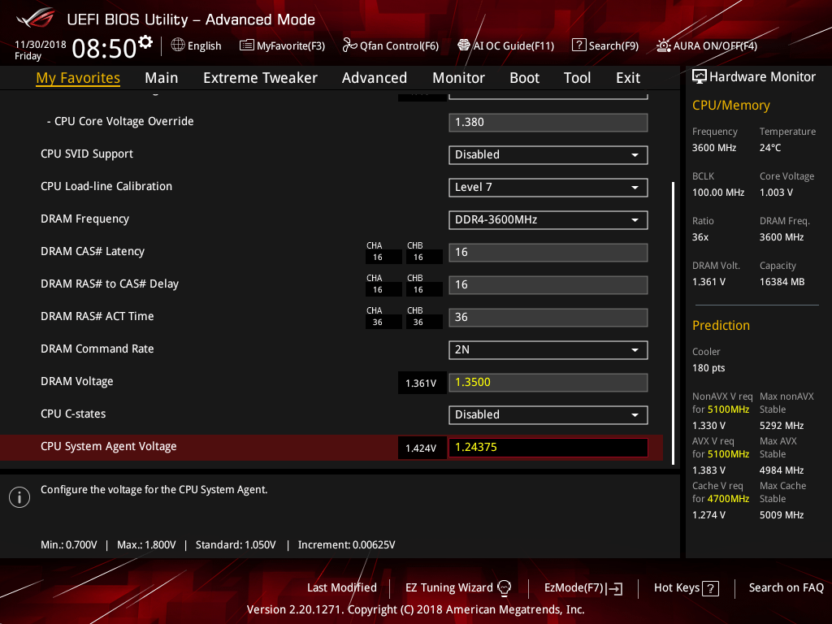Click the Core Voltage 1.003 V value
This screenshot has height=624, width=832.
[x=776, y=193]
